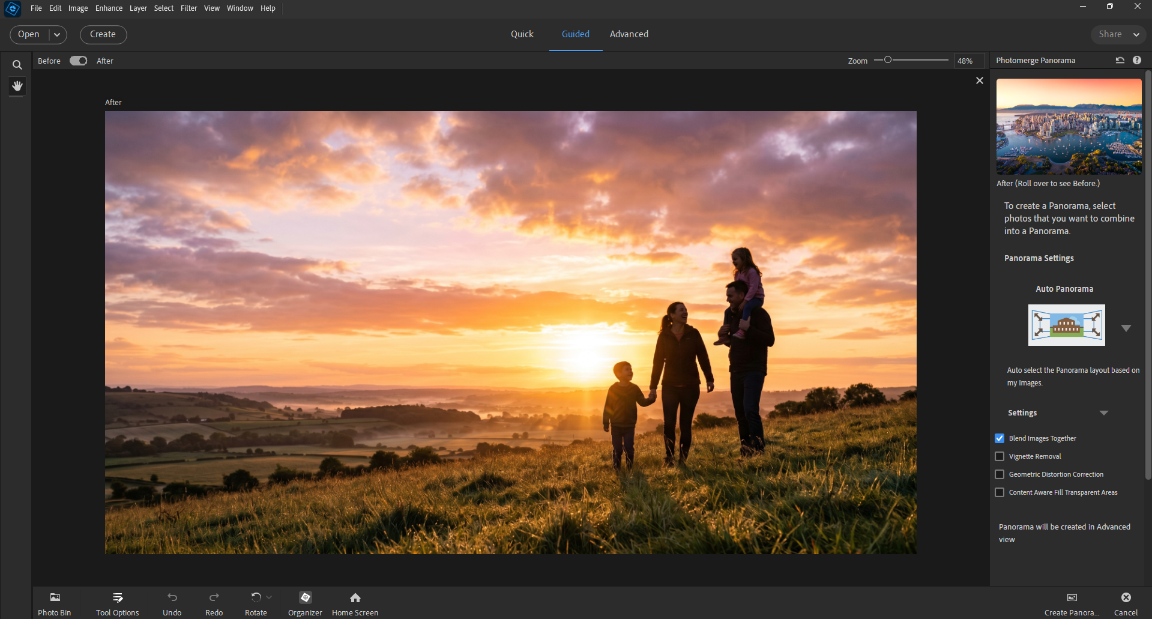Screen dimensions: 1152x619
Task: Click the Create button
Action: (x=103, y=35)
